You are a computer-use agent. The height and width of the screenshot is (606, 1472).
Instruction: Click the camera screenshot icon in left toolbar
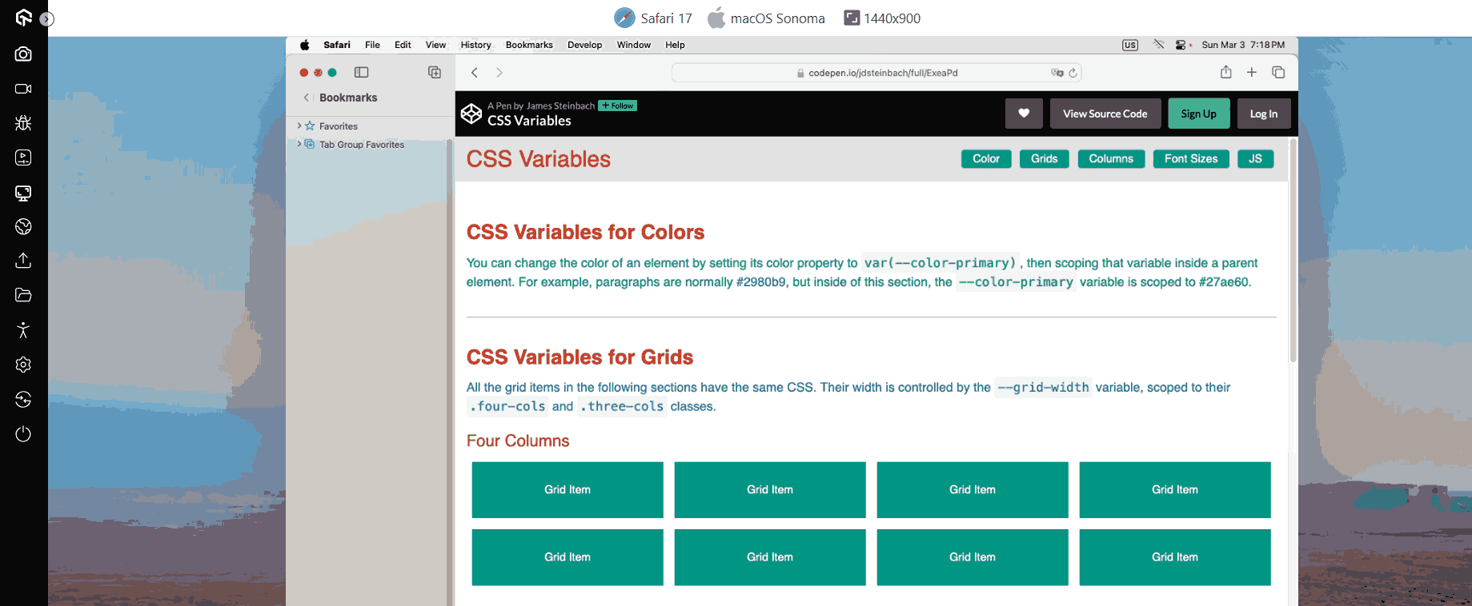23,54
